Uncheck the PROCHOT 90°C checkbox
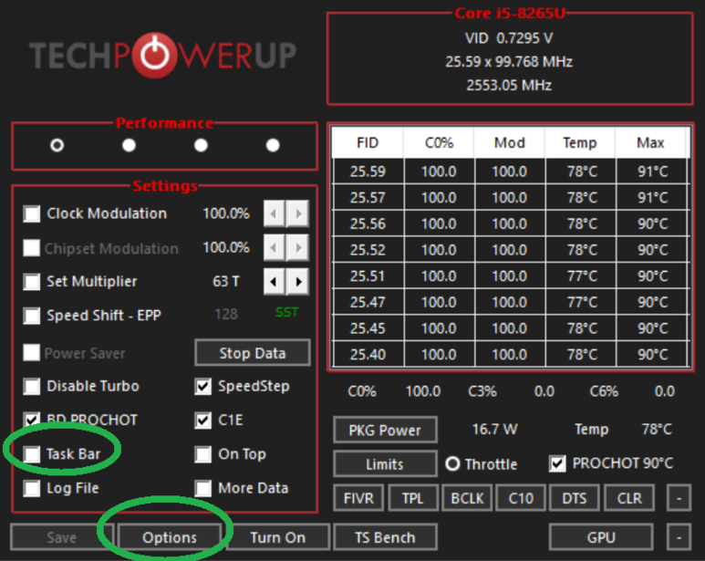Viewport: 705px width, 561px height. (x=557, y=463)
